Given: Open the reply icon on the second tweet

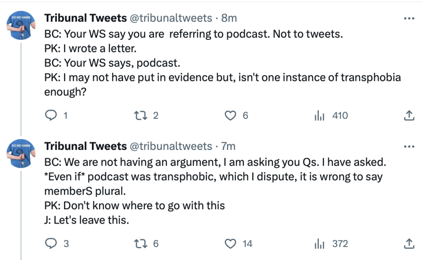Looking at the screenshot, I should click(51, 244).
